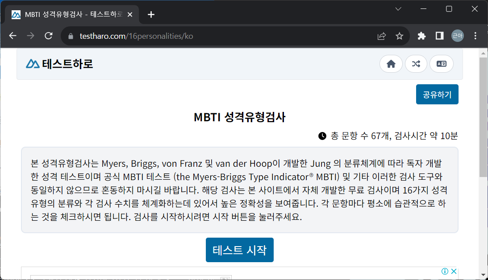Image resolution: width=488 pixels, height=280 pixels.
Task: Click the shuffle icon for a random test
Action: 416,64
